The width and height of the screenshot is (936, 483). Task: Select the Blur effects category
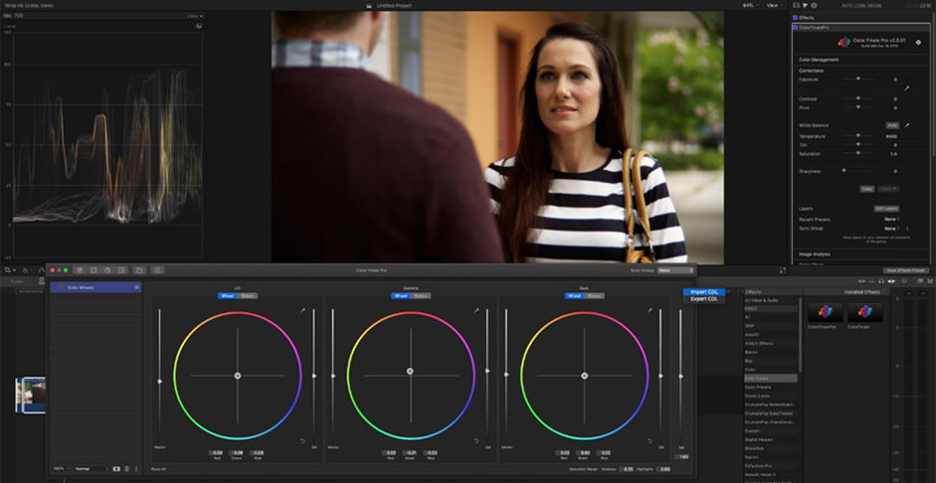771,361
